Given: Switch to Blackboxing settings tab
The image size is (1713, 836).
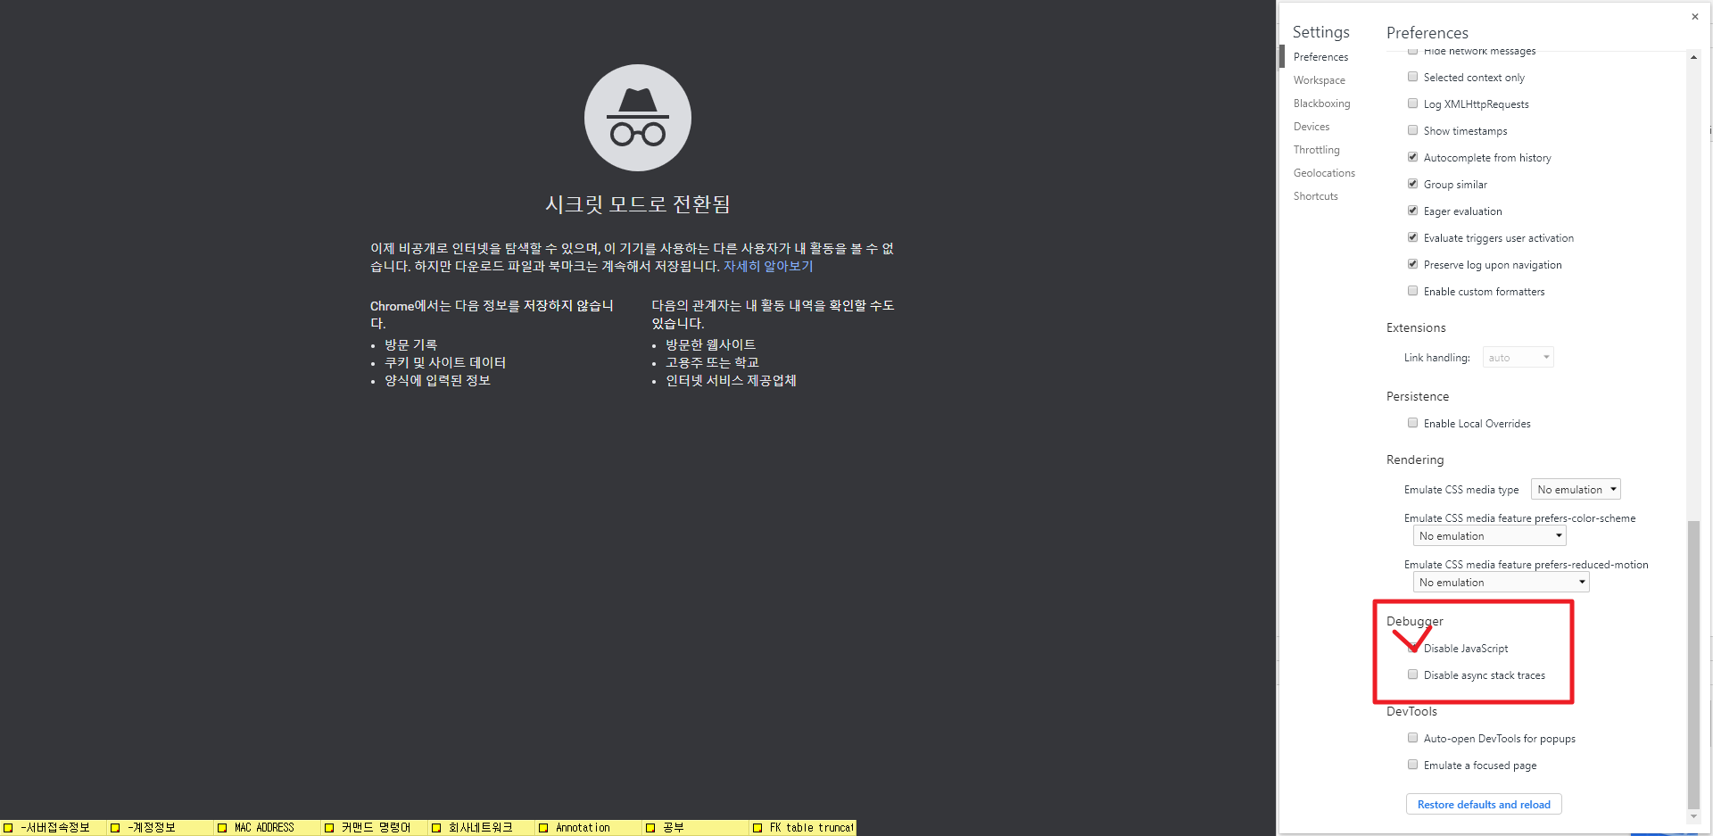Looking at the screenshot, I should pos(1321,103).
